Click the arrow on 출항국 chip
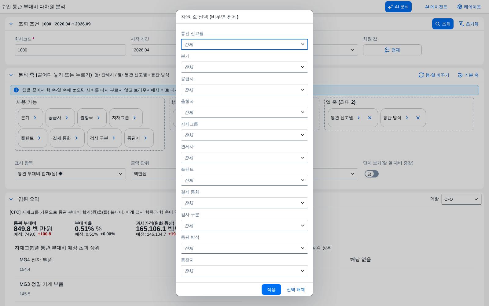The width and height of the screenshot is (489, 306). [x=98, y=118]
